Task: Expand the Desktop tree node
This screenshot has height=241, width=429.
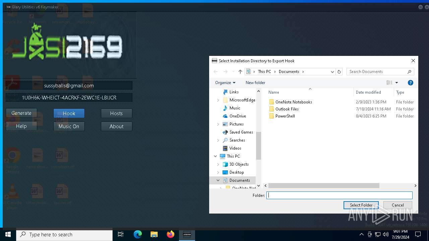Action: [x=218, y=172]
